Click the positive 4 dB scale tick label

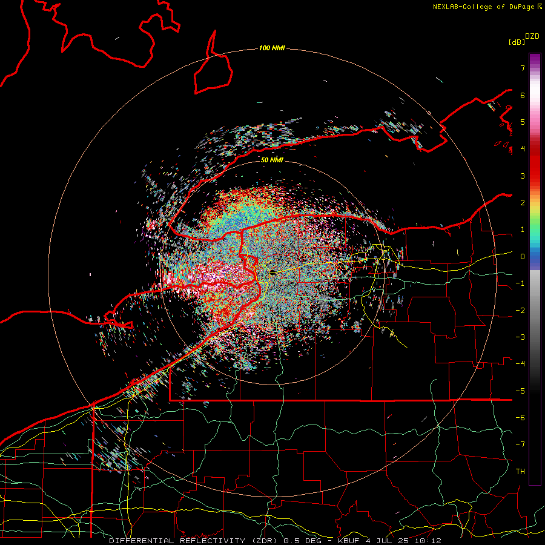(523, 149)
